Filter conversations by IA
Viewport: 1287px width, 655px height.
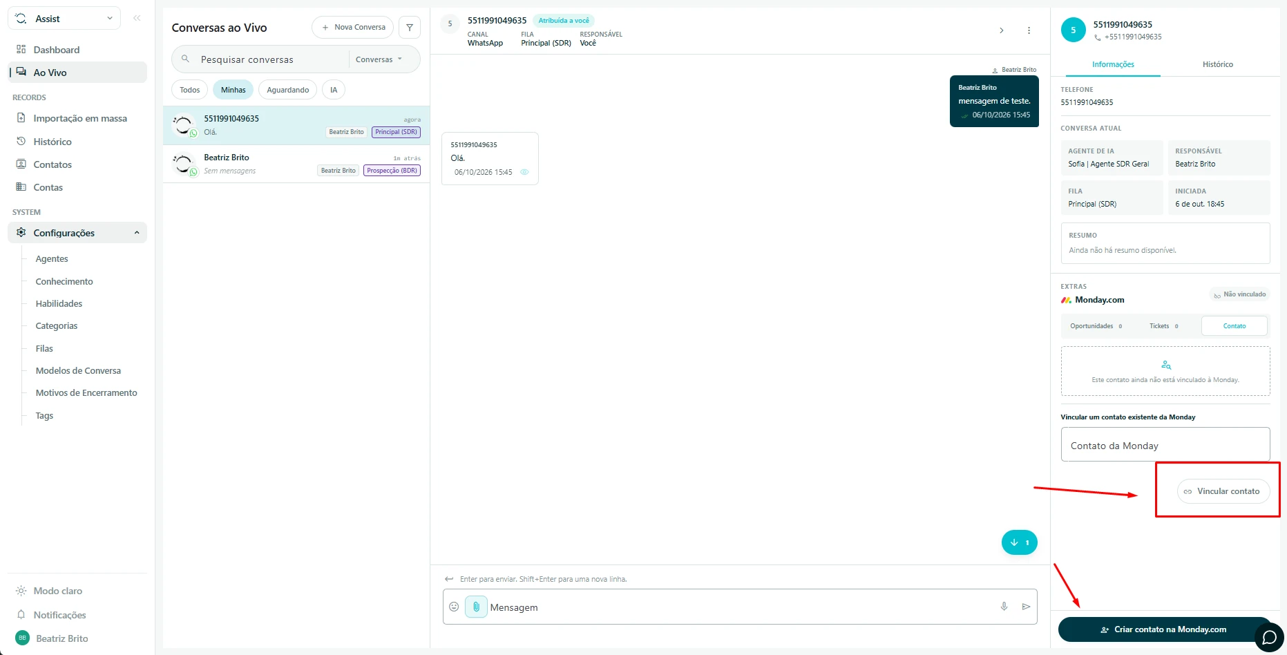[x=334, y=90]
